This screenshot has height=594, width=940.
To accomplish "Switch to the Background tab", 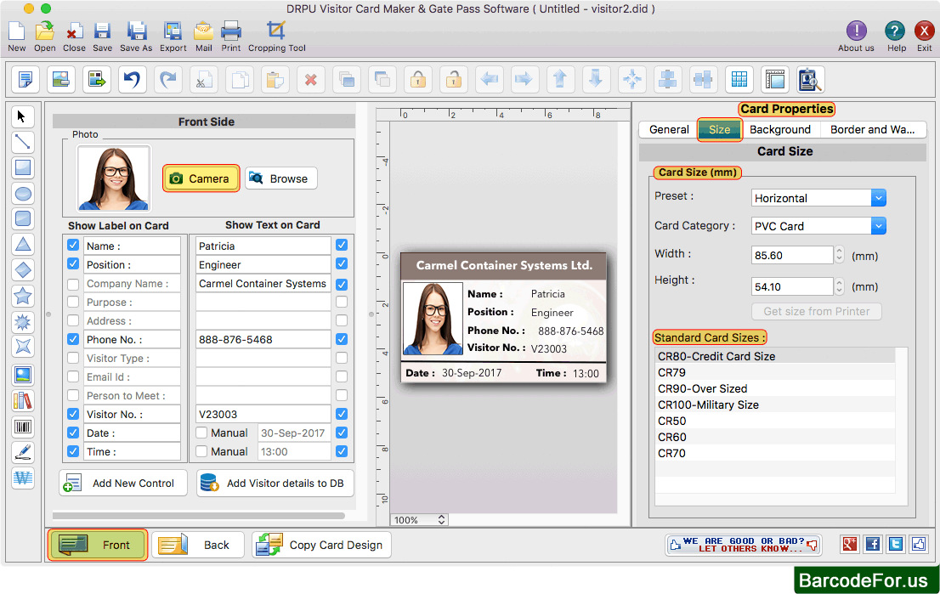I will click(779, 129).
